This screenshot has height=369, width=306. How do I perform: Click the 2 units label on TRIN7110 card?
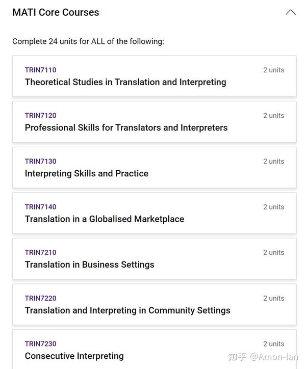273,70
